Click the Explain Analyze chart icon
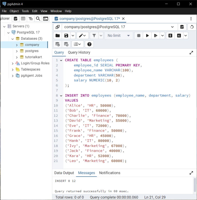This screenshot has height=200, width=197. (x=179, y=36)
